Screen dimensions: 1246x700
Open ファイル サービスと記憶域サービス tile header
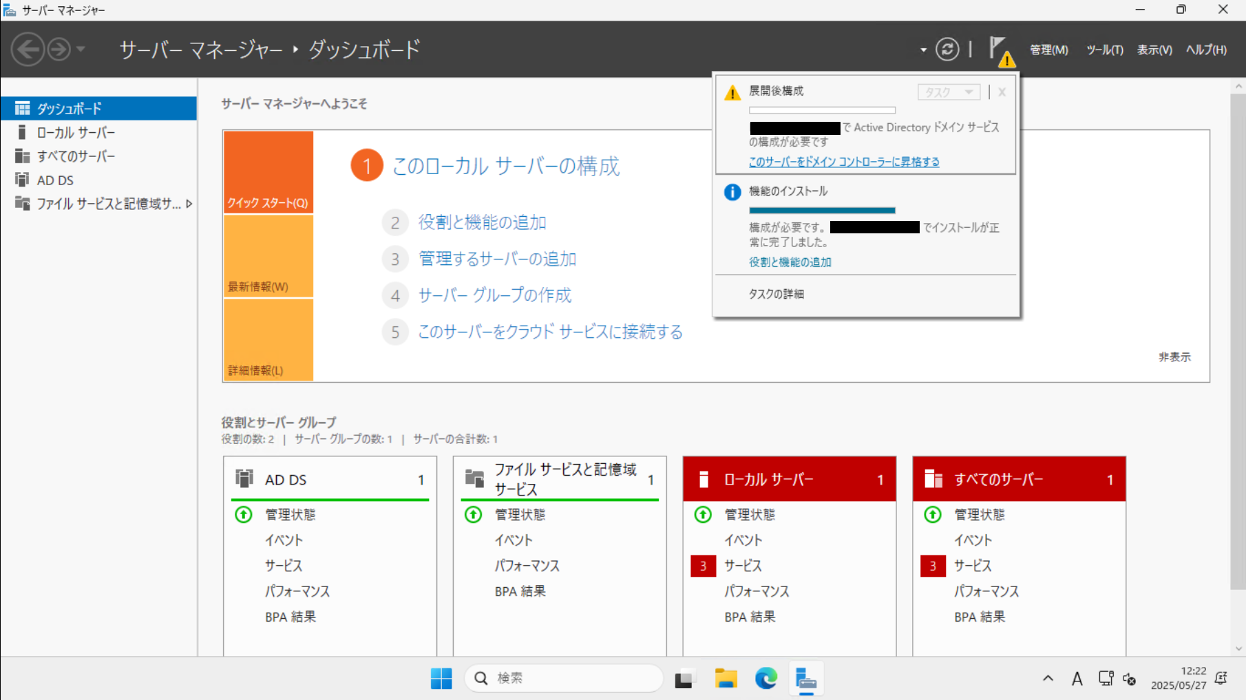click(560, 479)
